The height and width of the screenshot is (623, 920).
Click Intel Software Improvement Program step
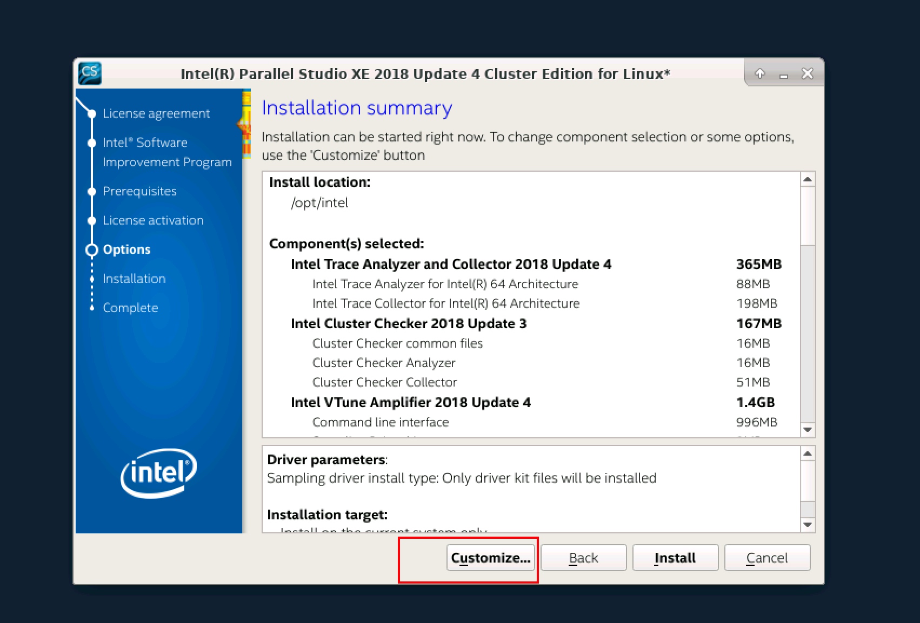166,152
